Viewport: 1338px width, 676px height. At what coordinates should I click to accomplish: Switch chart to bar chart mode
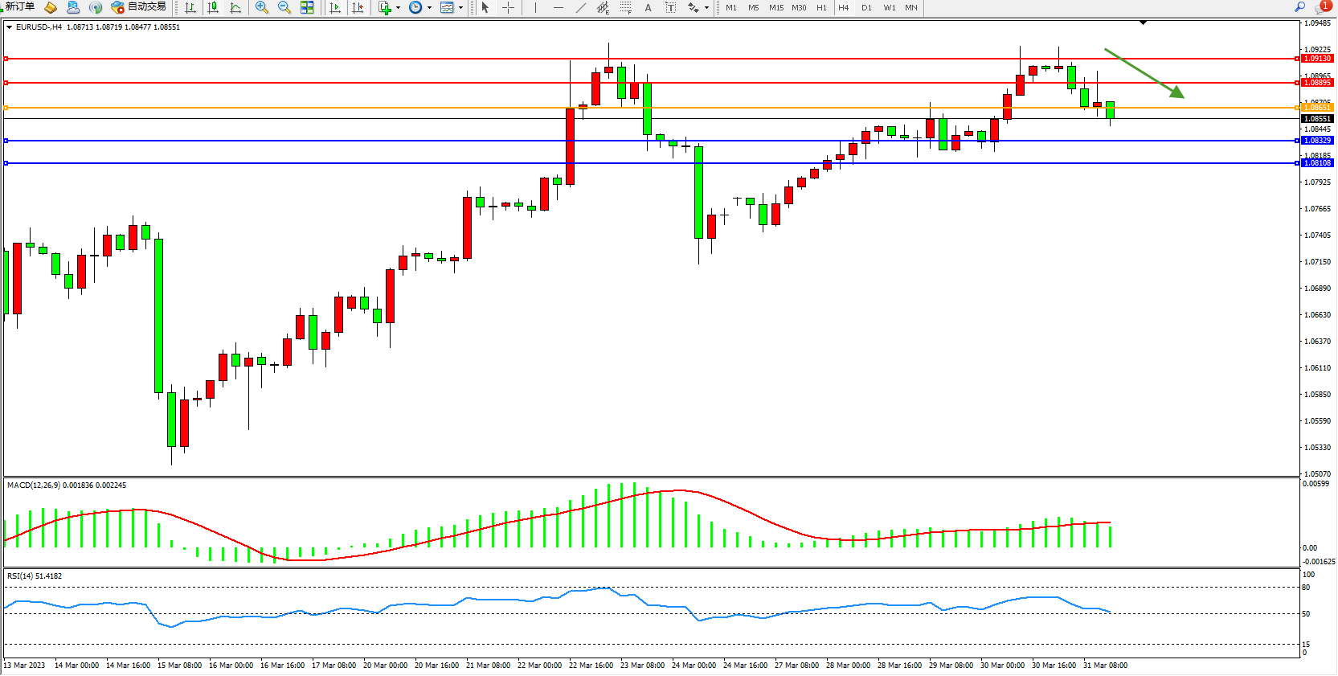pyautogui.click(x=190, y=7)
